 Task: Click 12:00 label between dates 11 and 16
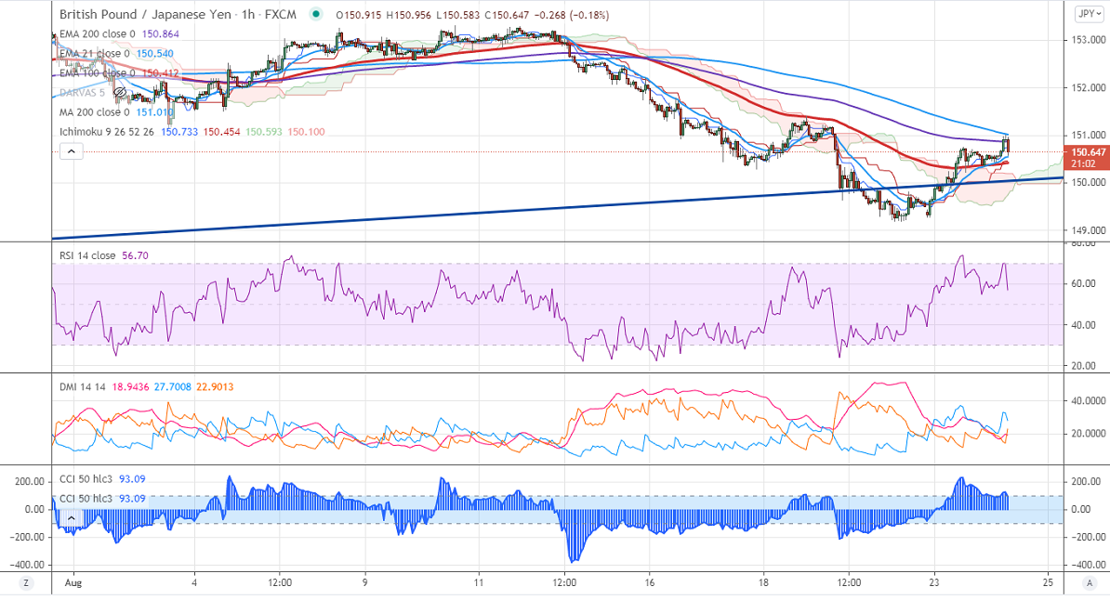[x=564, y=583]
